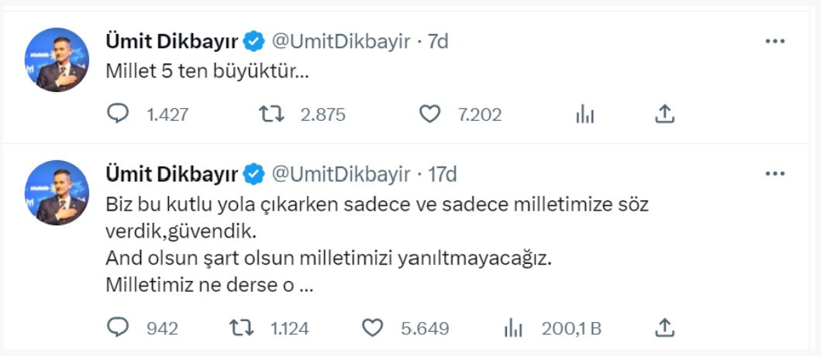Open Ümit Dikbayır profile picture on first tweet
821x356 pixels.
(x=57, y=60)
